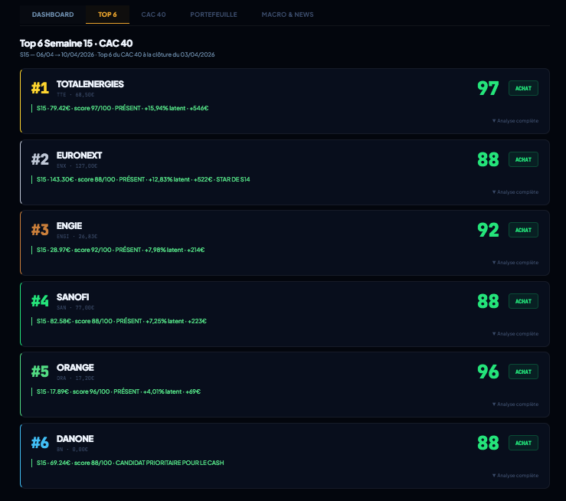Viewport: 566px width, 501px height.
Task: Click the Engie ACHAT button
Action: 523,230
